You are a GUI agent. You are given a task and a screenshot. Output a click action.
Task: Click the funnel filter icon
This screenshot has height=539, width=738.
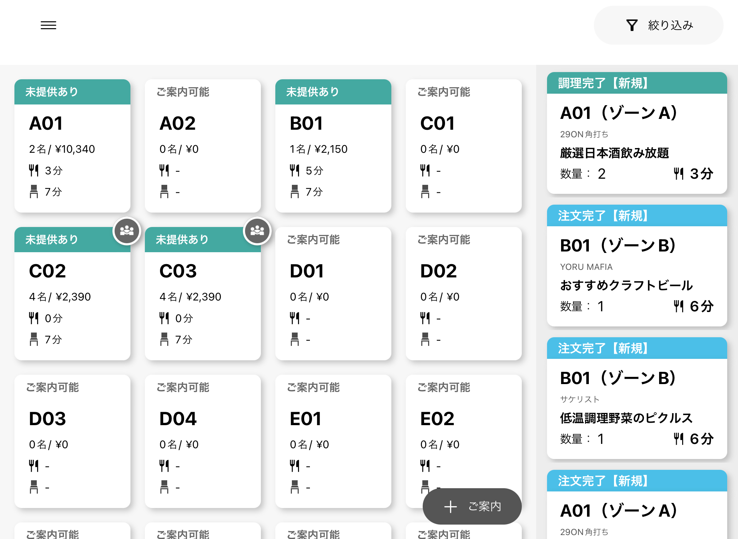[x=632, y=25]
